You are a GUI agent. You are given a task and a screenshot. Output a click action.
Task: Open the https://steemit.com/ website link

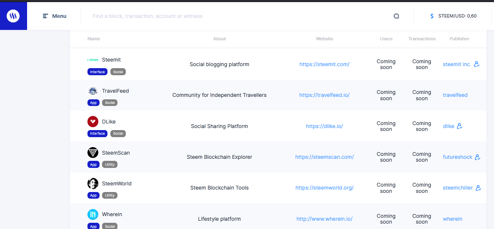[324, 64]
